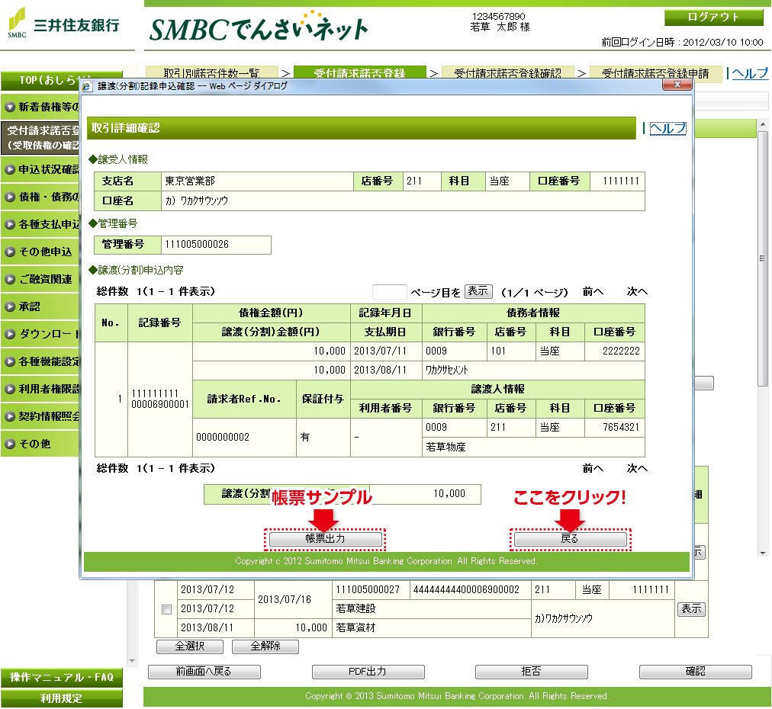
Task: Click the 戻る button in the dialog
Action: [x=570, y=539]
